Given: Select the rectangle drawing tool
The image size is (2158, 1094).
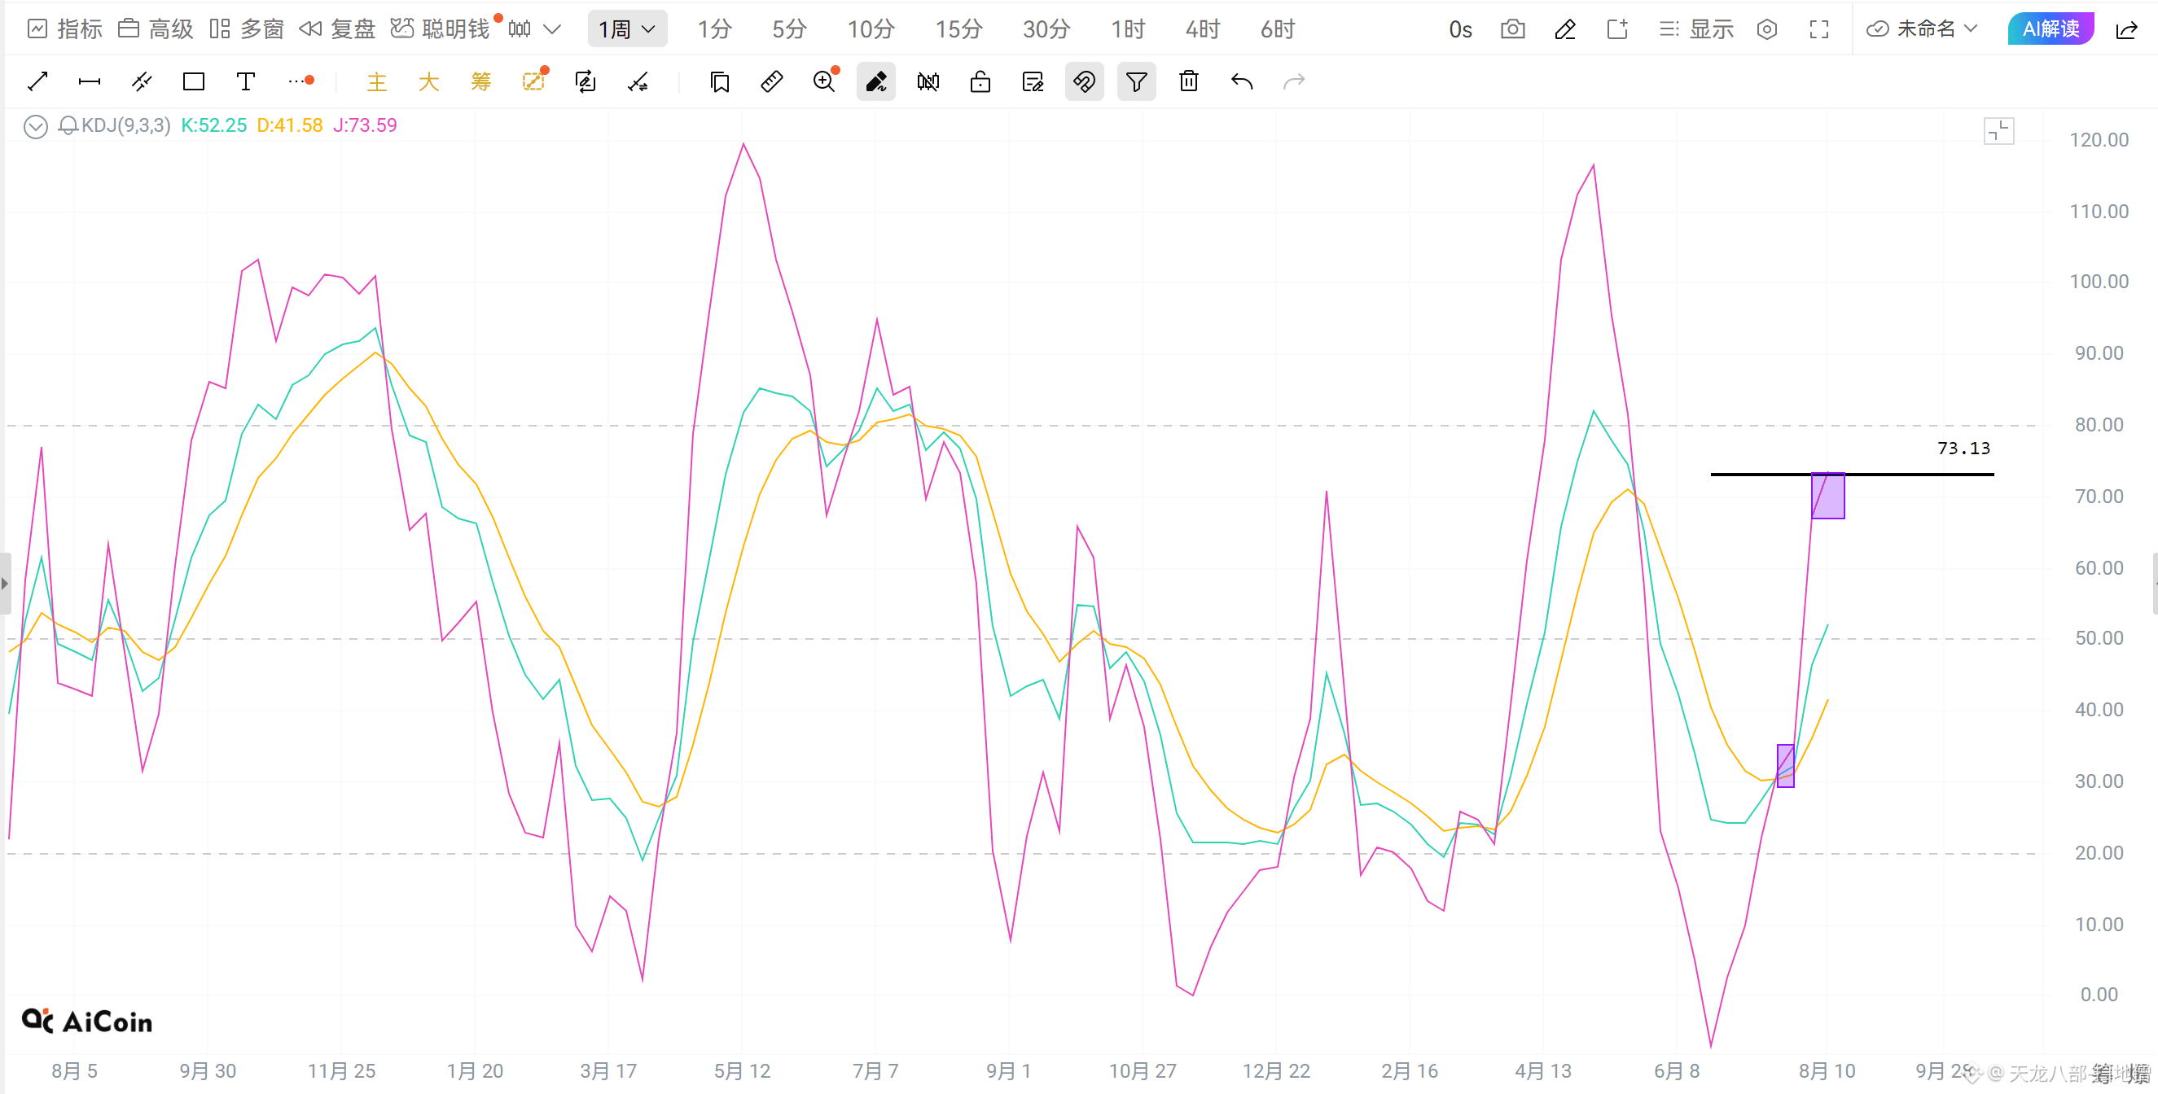Looking at the screenshot, I should click(194, 81).
